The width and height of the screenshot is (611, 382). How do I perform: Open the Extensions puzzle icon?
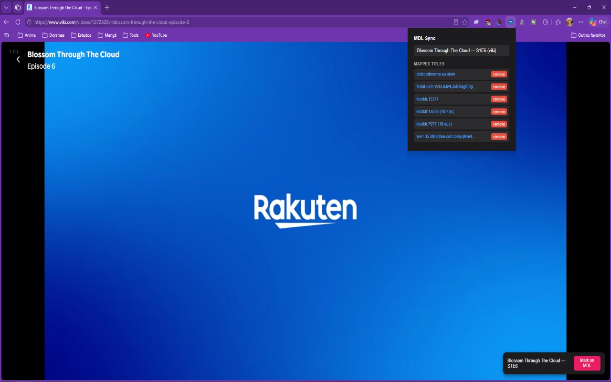[x=545, y=22]
